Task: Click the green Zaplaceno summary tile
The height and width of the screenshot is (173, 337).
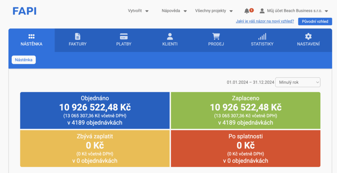Action: (246, 110)
